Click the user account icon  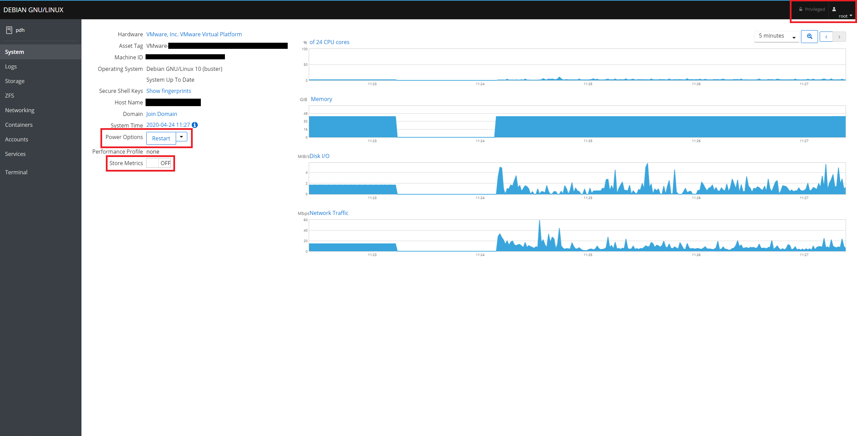pos(834,9)
